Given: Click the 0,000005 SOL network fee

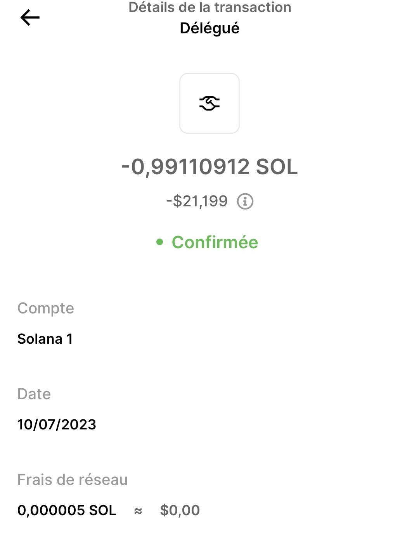Looking at the screenshot, I should point(67,511).
